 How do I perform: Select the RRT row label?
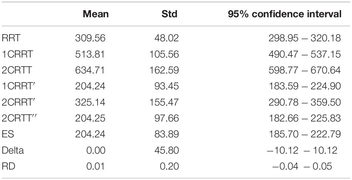click(11, 38)
